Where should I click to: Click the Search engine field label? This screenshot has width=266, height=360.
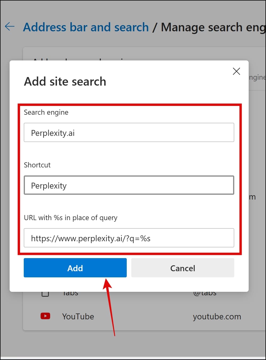tap(46, 112)
